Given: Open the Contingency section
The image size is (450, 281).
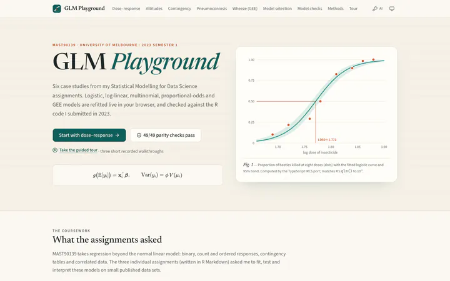Looking at the screenshot, I should point(179,9).
